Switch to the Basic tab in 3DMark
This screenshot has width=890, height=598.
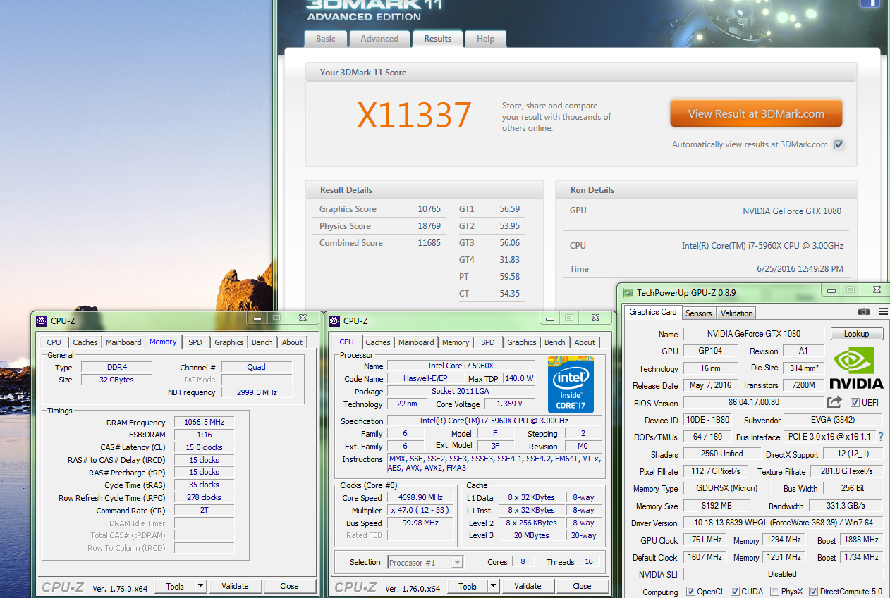(x=326, y=39)
